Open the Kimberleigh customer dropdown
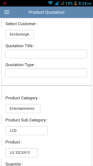The image size is (93, 166). pyautogui.click(x=20, y=34)
